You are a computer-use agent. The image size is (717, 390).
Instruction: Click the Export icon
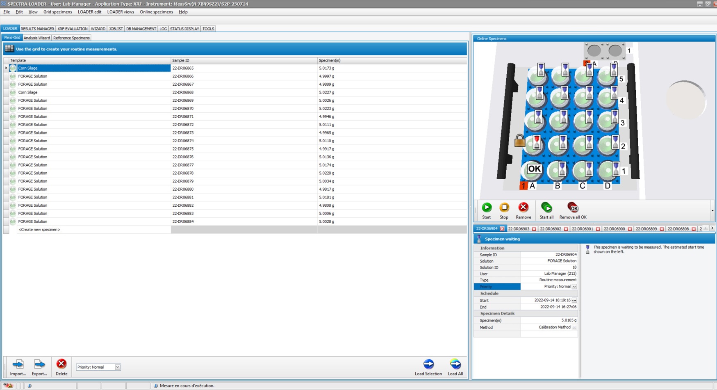coord(39,365)
